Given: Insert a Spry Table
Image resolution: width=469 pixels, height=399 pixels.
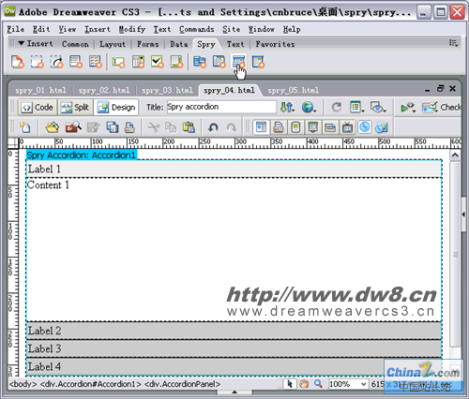Looking at the screenshot, I should point(96,62).
